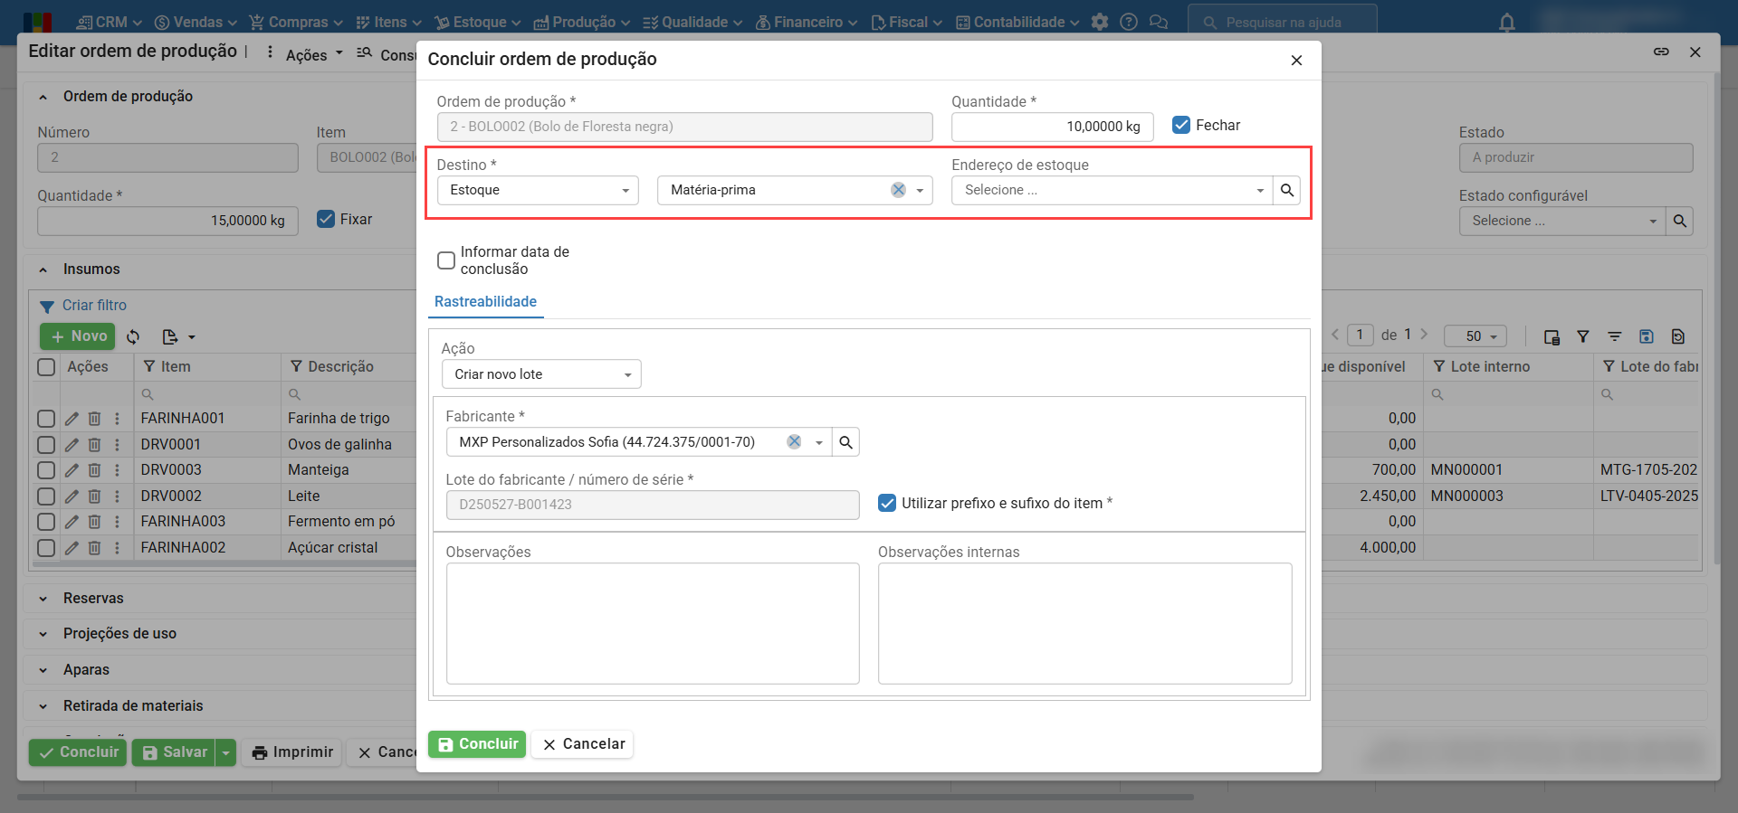Expand the Projeções de uso section
The height and width of the screenshot is (813, 1738).
[x=119, y=634]
